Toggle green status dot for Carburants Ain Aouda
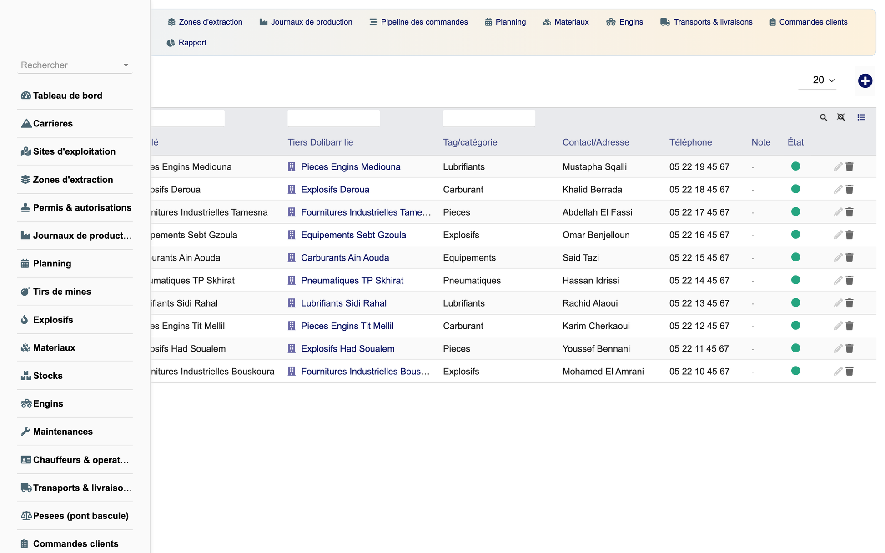This screenshot has width=885, height=553. (795, 257)
